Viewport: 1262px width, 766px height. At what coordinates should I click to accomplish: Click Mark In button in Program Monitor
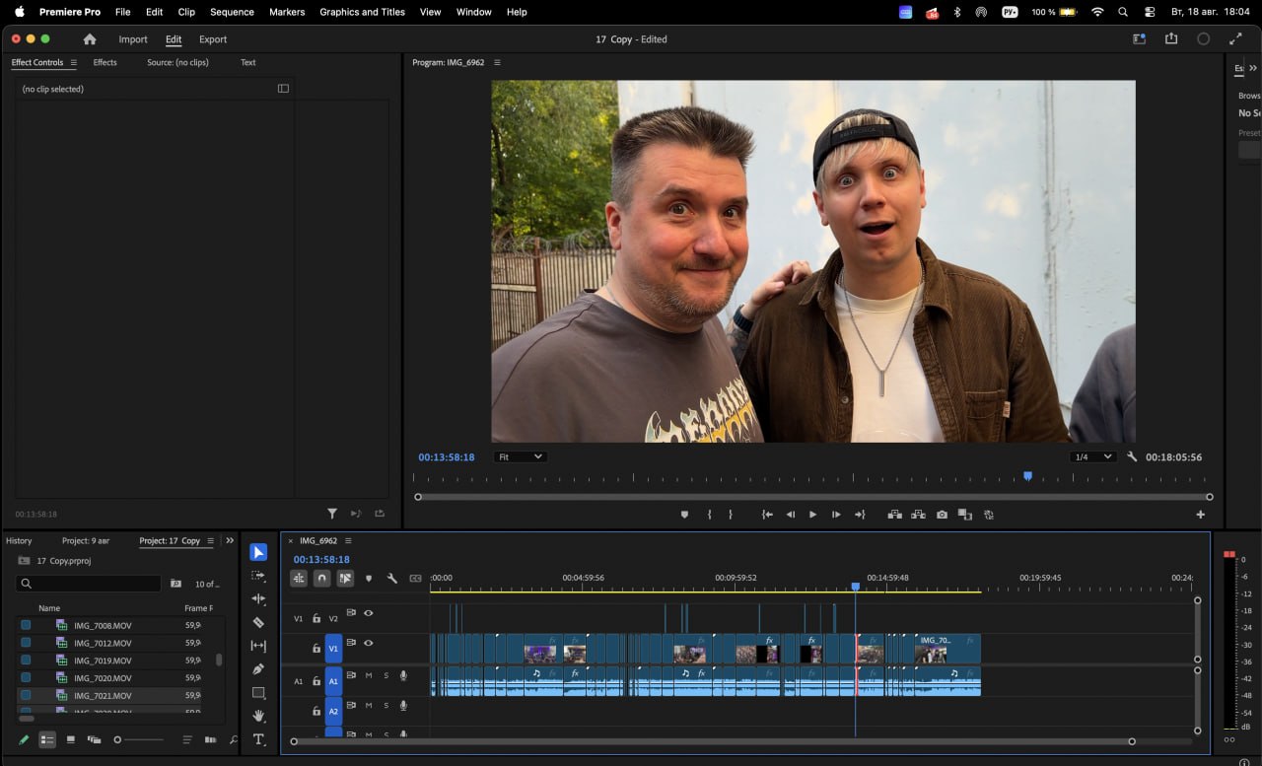pos(709,515)
